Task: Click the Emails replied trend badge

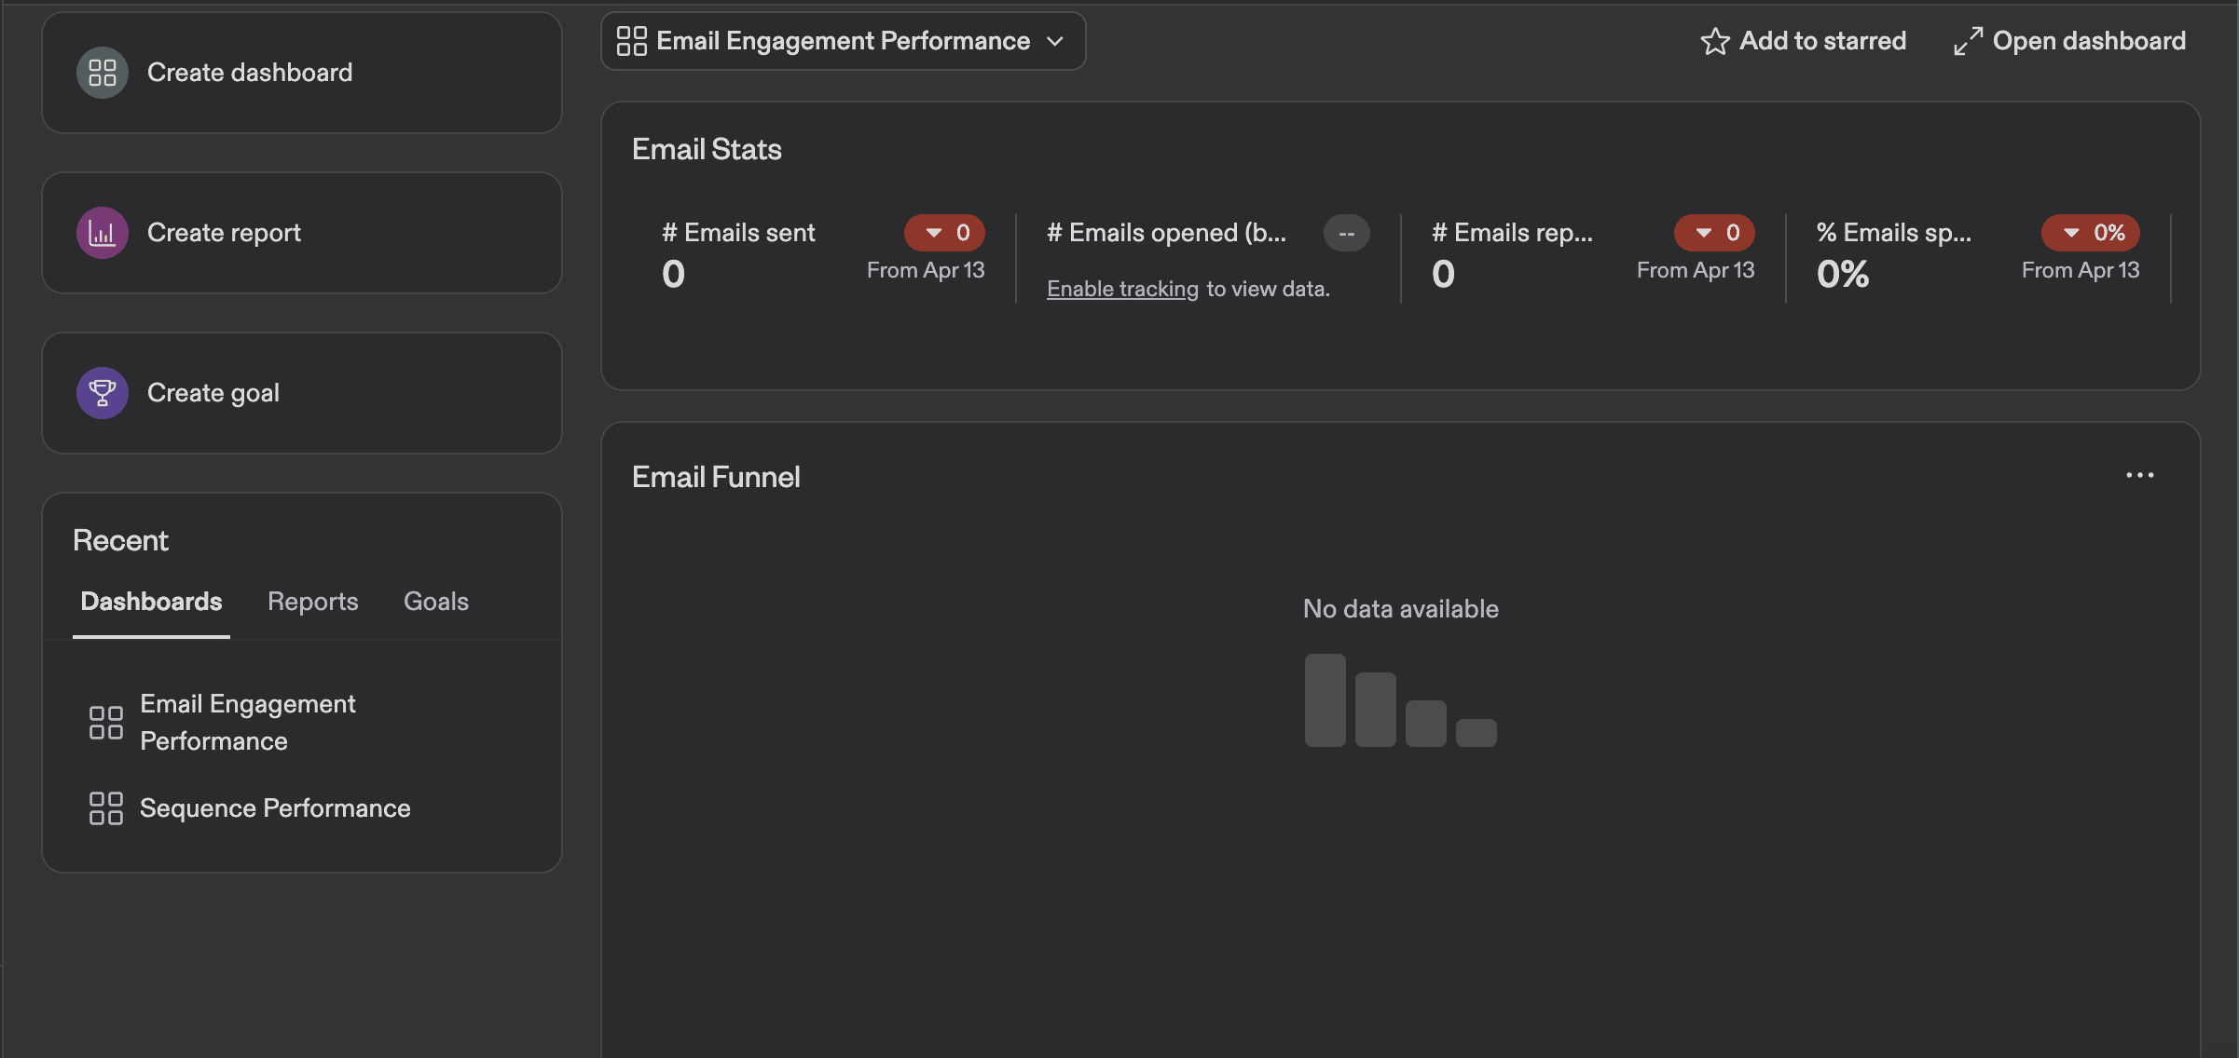Action: (1714, 232)
